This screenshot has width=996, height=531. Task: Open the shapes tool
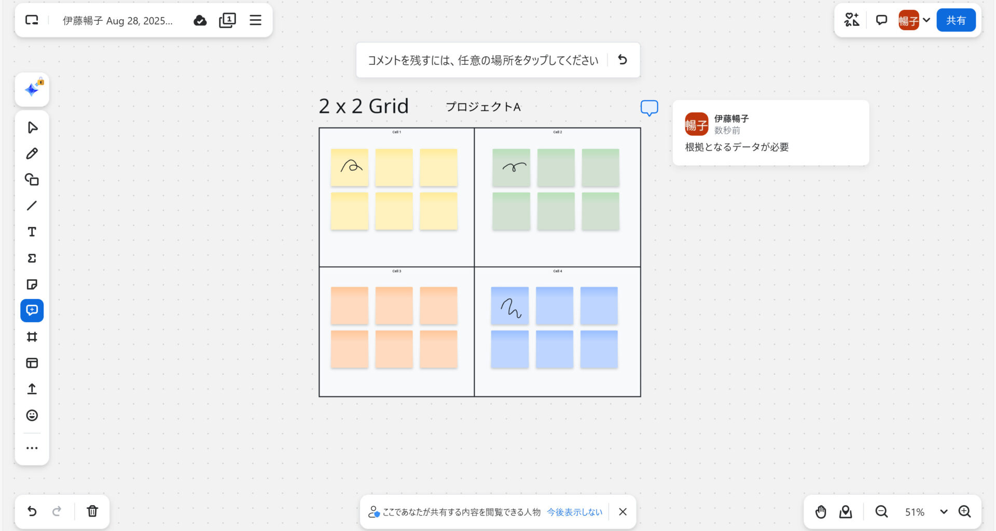click(32, 180)
